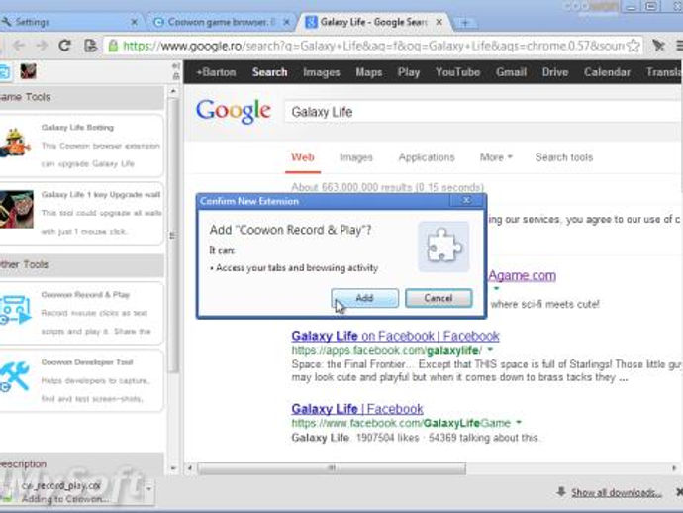Open the download item dropdown arrow

pos(148,489)
